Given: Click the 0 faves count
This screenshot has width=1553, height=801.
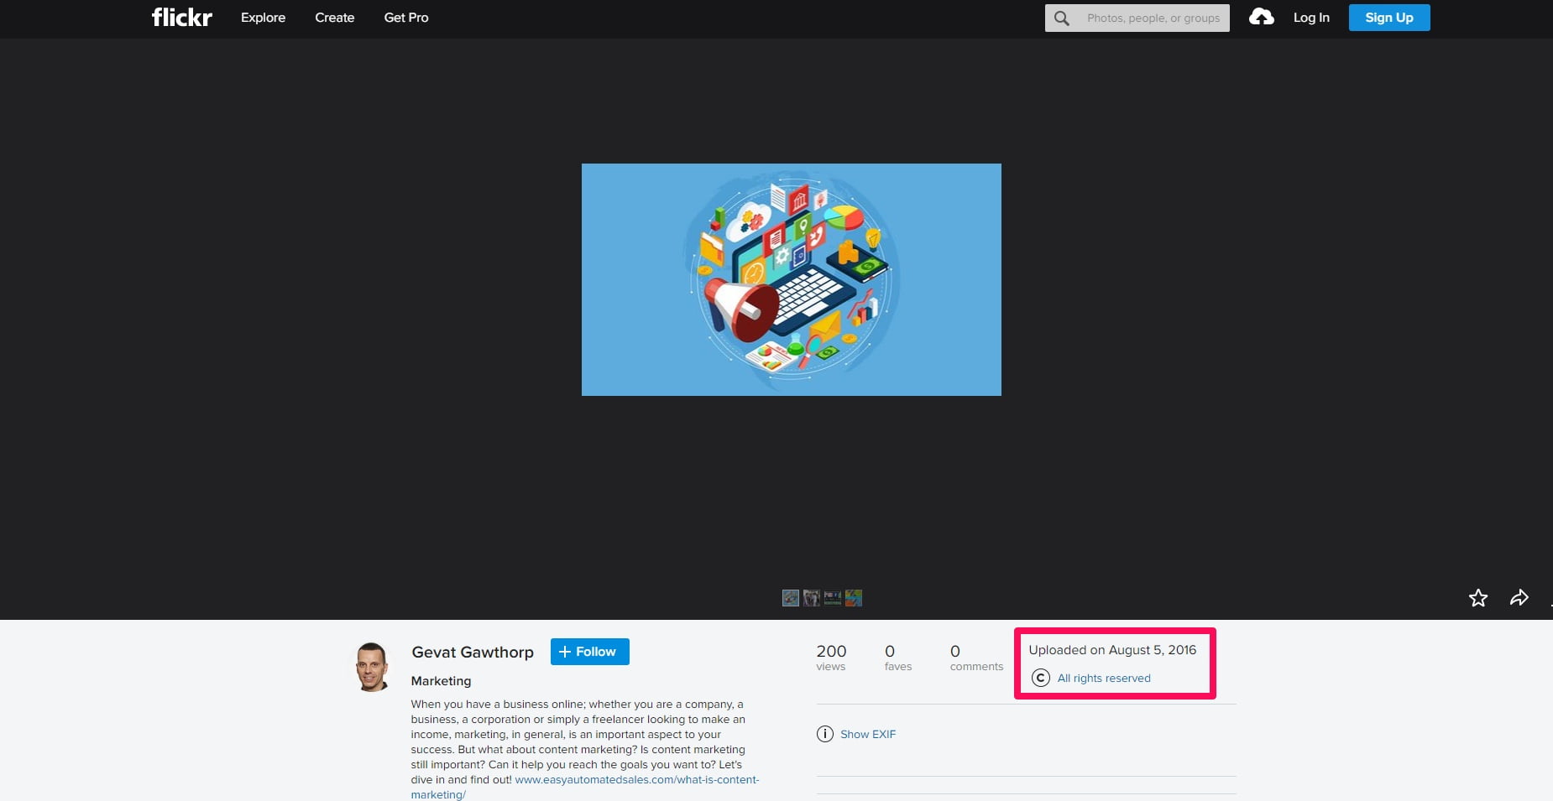Looking at the screenshot, I should 897,657.
